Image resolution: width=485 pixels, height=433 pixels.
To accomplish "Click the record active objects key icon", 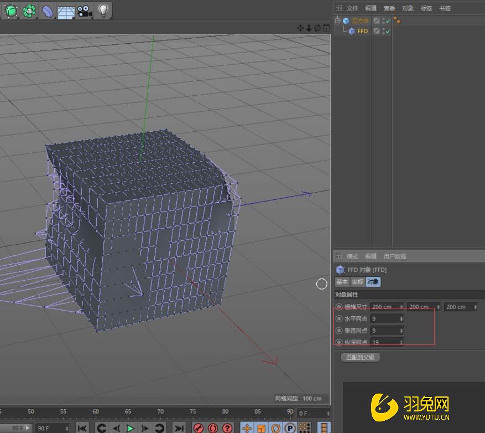I will [x=199, y=427].
